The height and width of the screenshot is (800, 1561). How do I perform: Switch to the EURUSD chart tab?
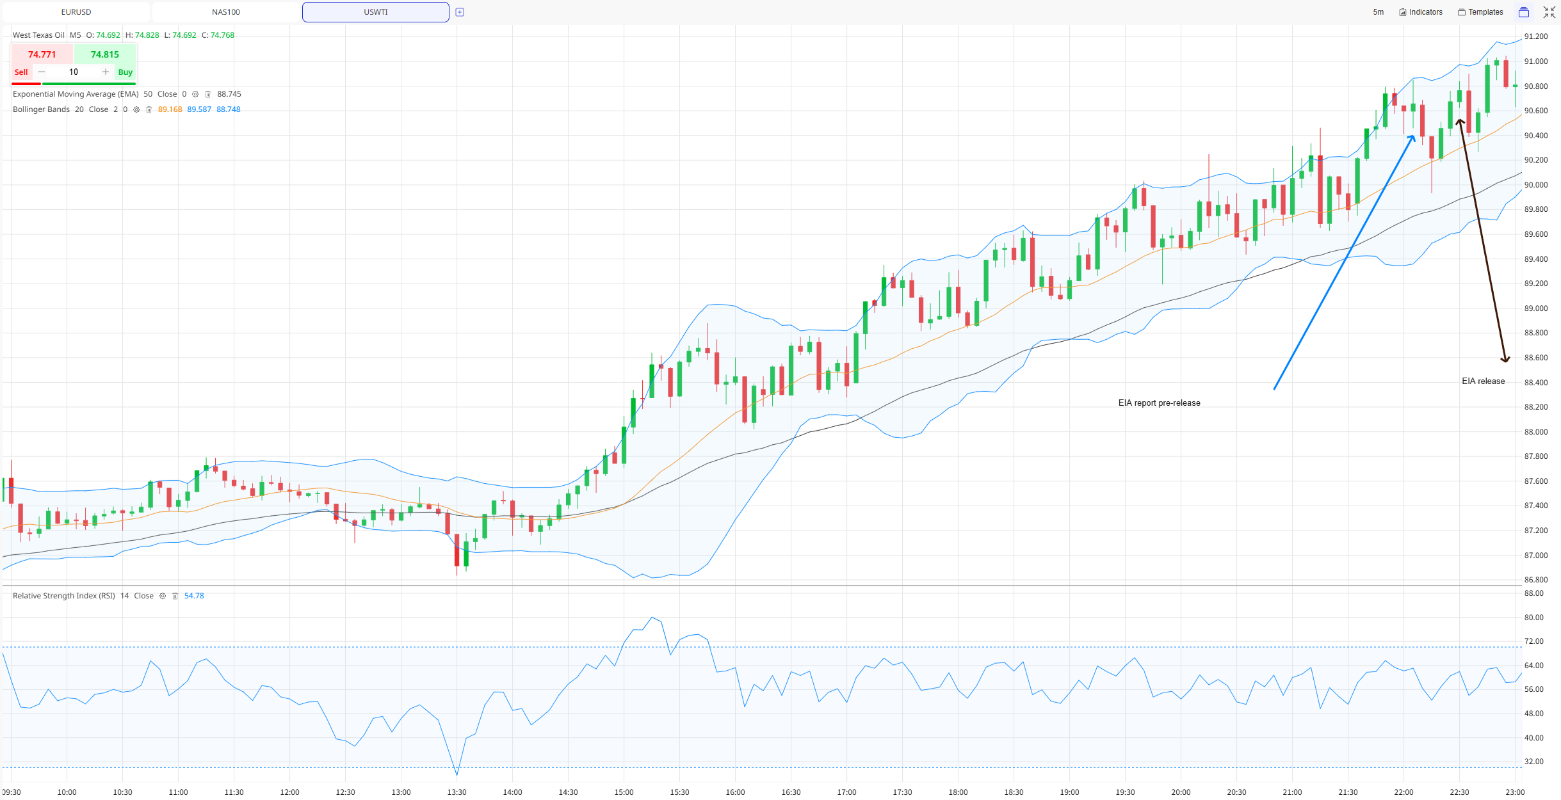coord(76,12)
